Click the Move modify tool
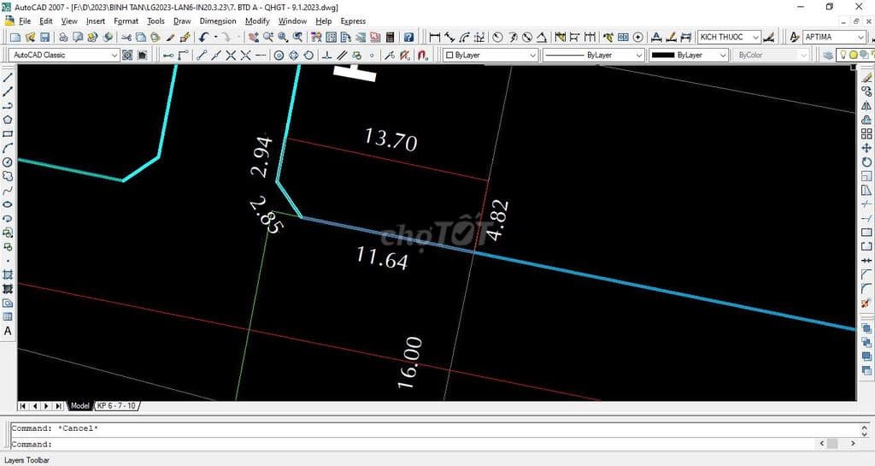Screen dimensions: 875x466 (x=866, y=148)
